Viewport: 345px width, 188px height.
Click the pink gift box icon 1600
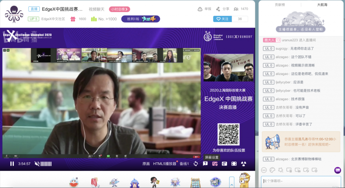tap(73, 19)
